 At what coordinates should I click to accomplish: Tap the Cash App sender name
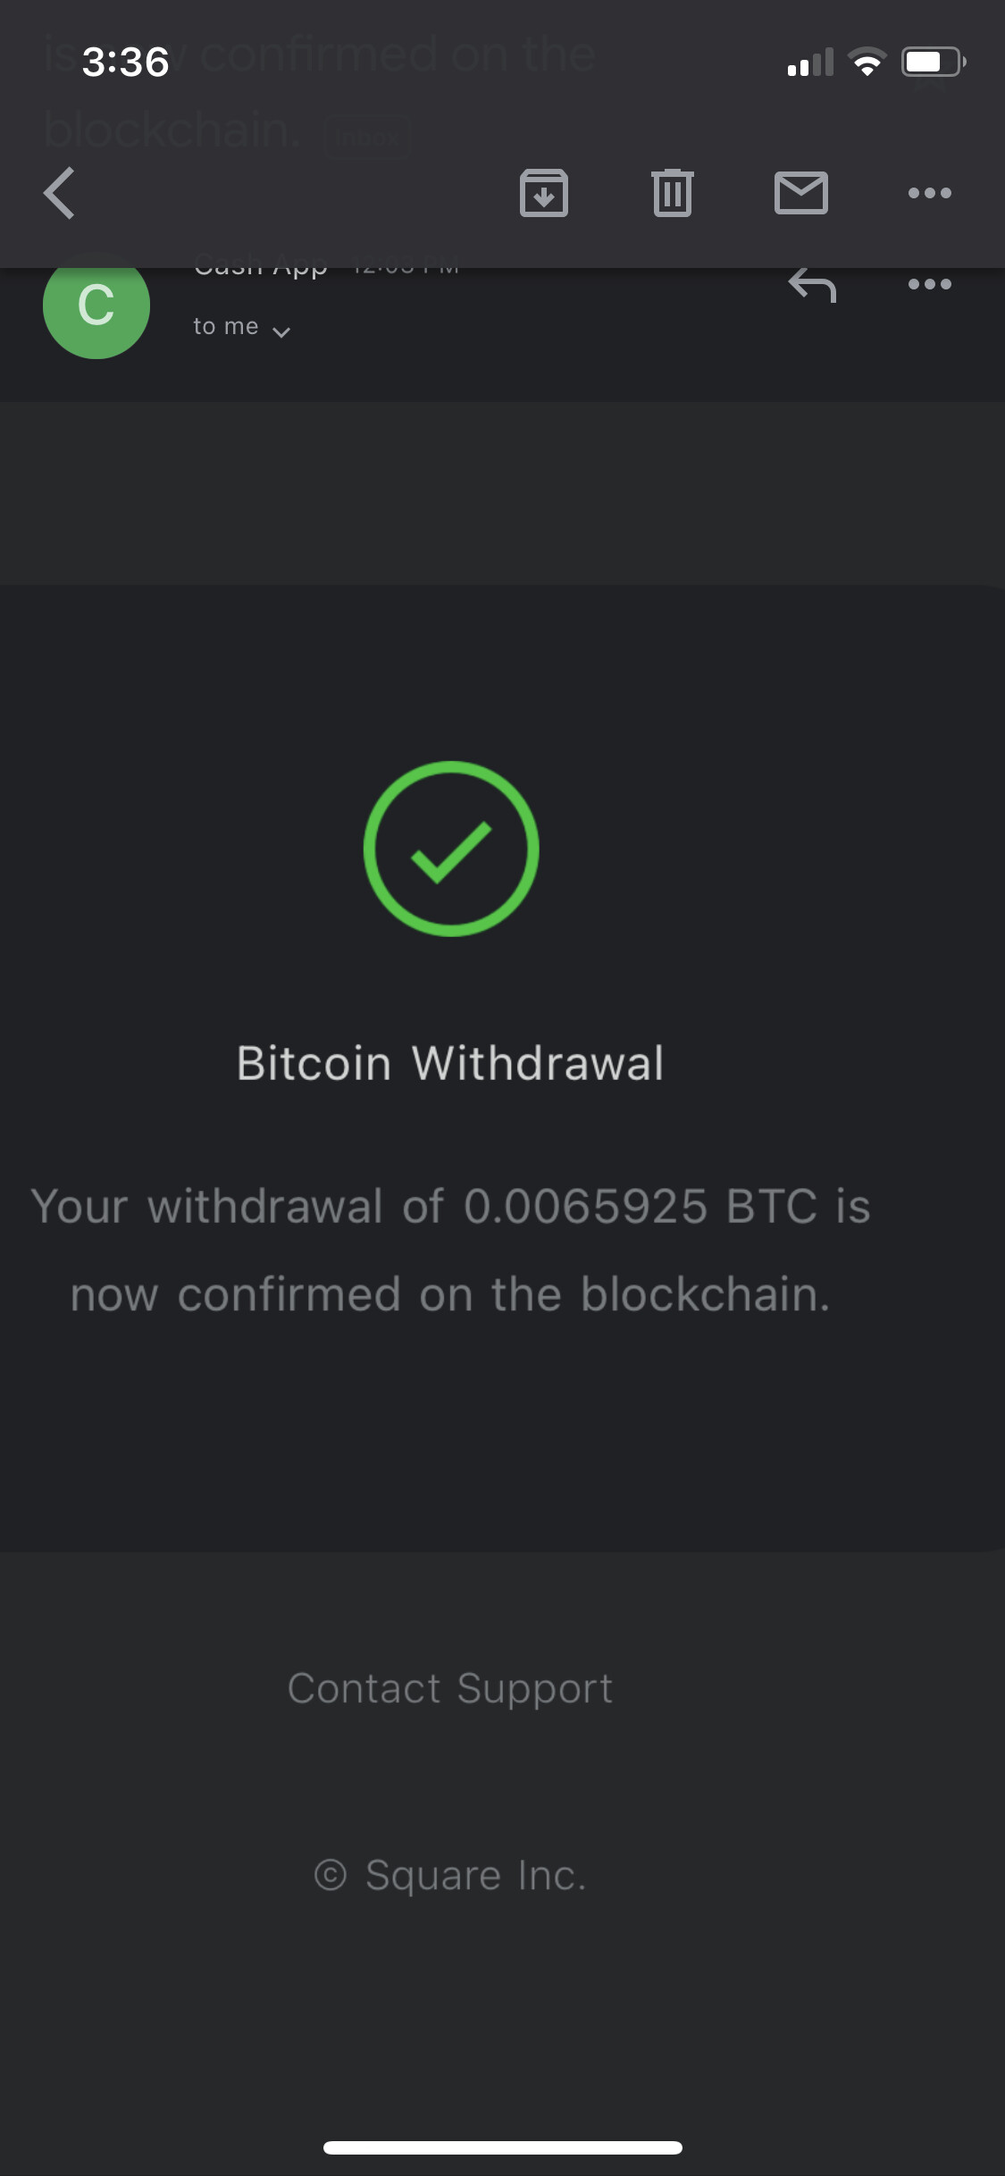pyautogui.click(x=261, y=268)
